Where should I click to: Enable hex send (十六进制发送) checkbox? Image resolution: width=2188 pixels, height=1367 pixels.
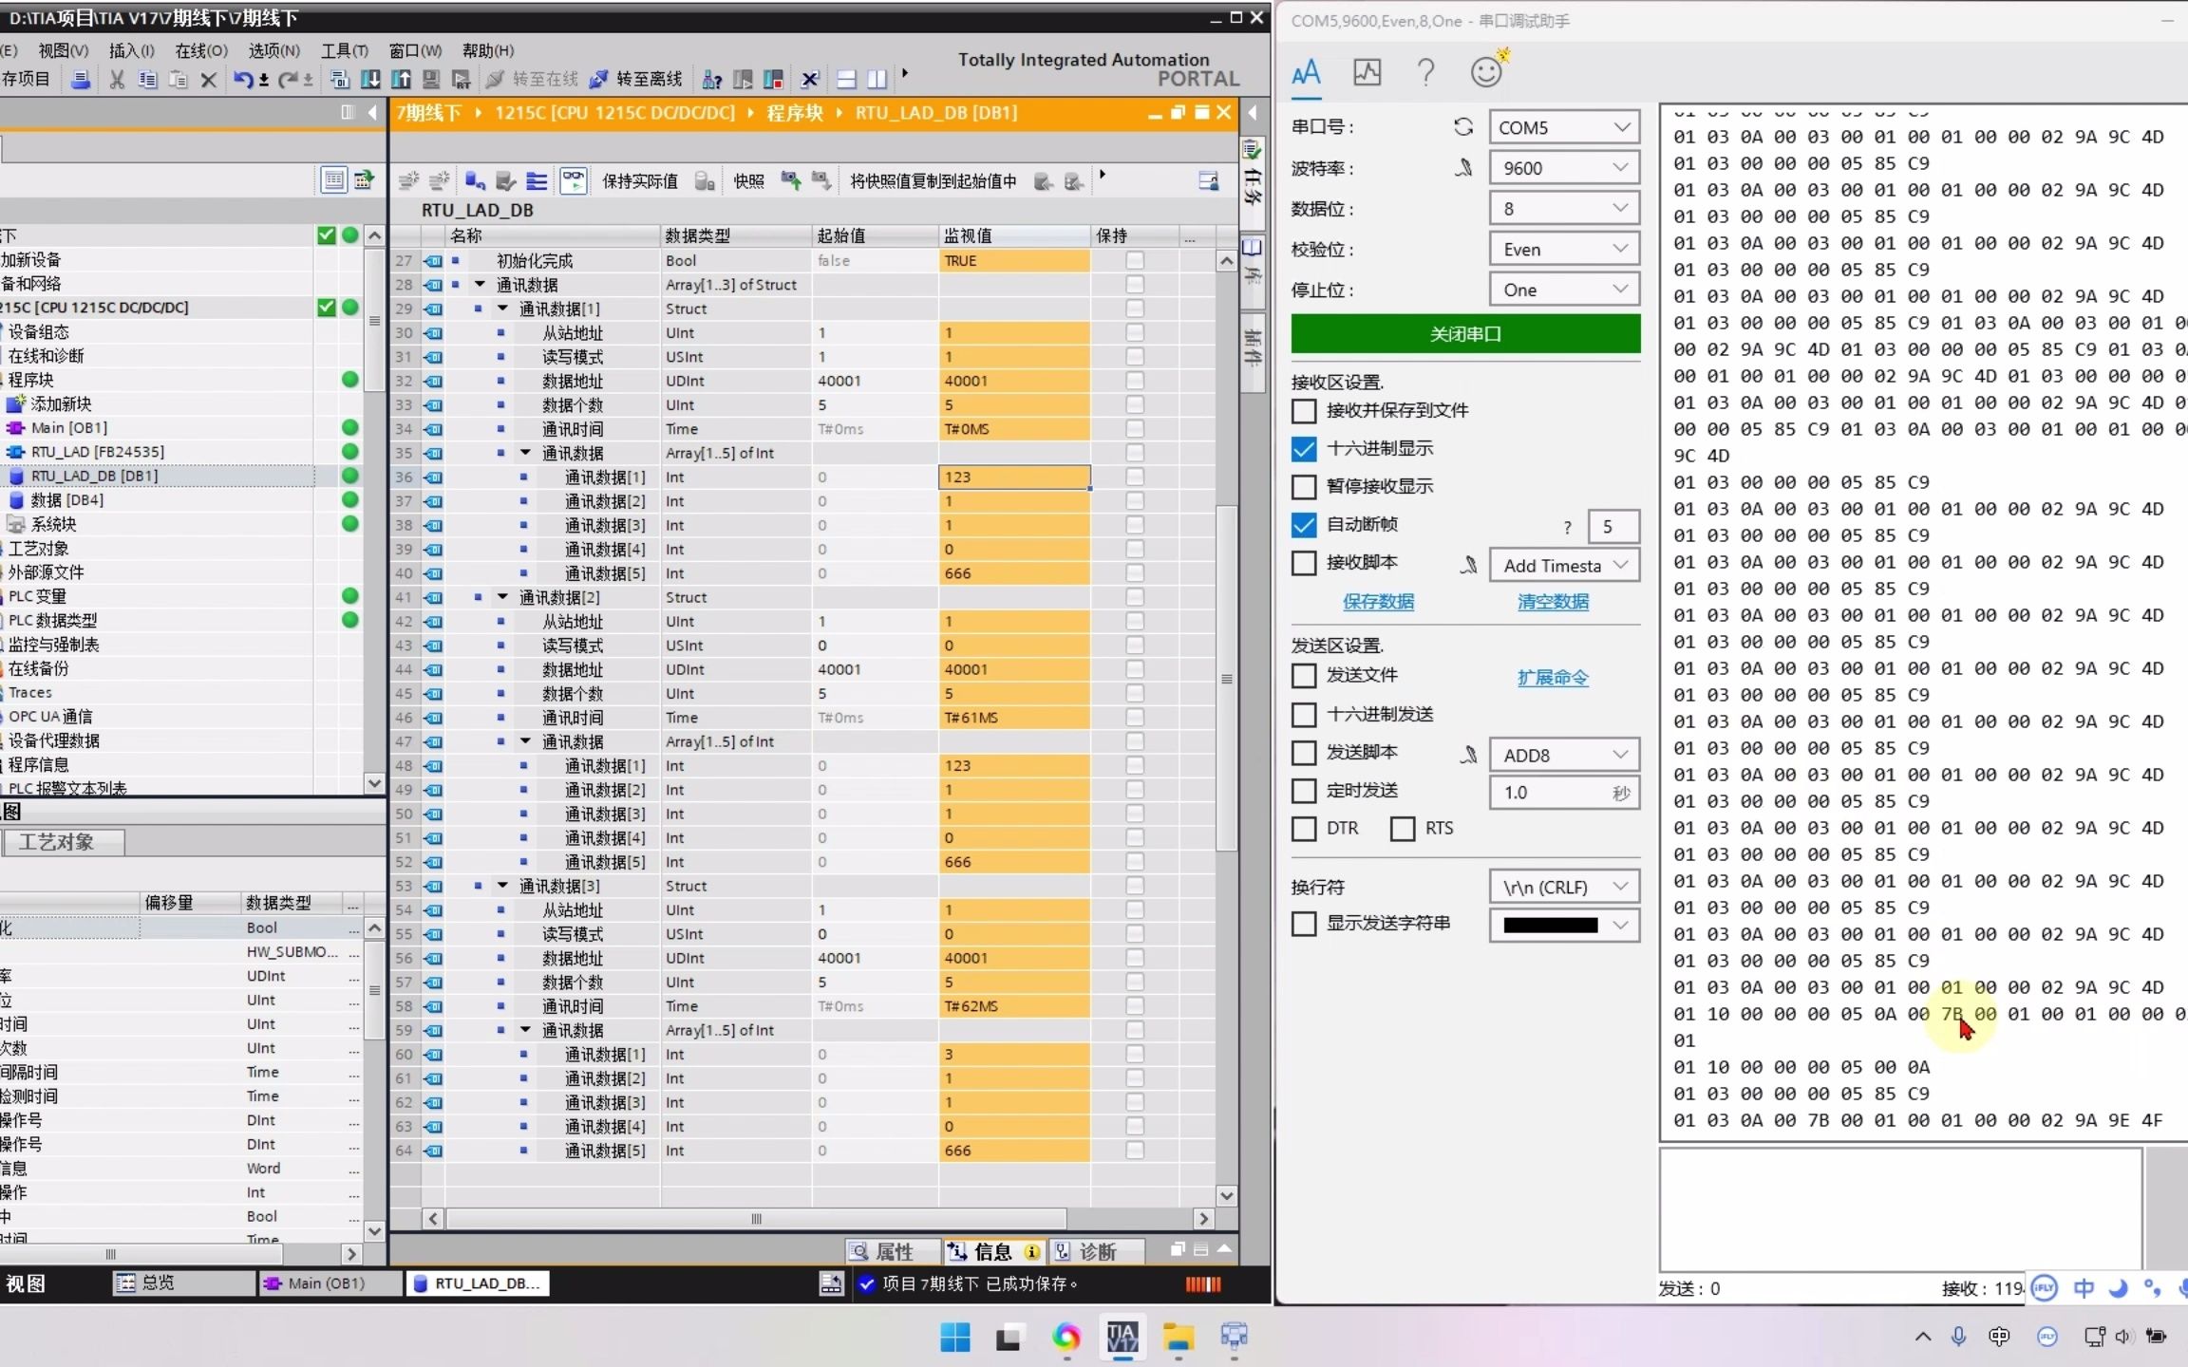(1304, 715)
